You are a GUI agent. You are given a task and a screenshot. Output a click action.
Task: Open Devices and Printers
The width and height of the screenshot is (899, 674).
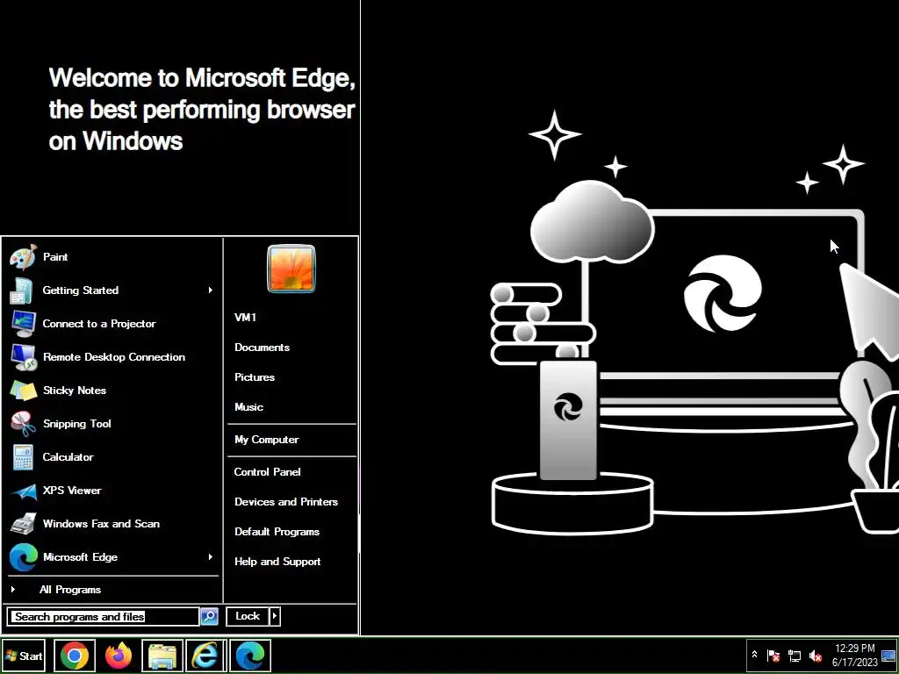point(286,502)
